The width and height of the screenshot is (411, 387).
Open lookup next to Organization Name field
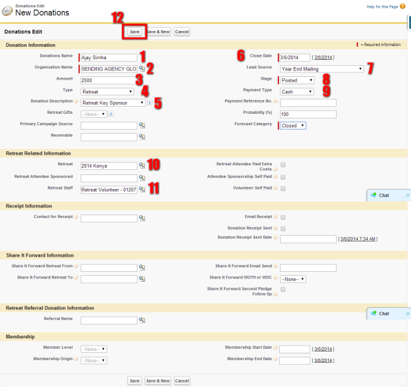(x=142, y=68)
